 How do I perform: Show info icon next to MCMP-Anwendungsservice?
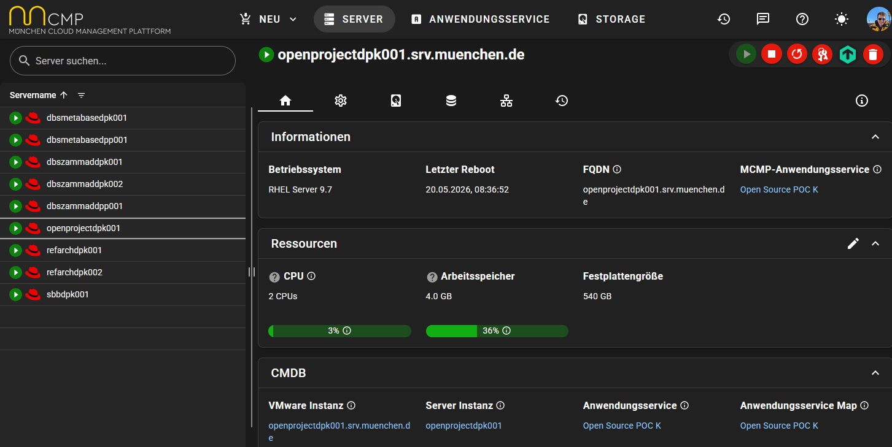pos(877,169)
